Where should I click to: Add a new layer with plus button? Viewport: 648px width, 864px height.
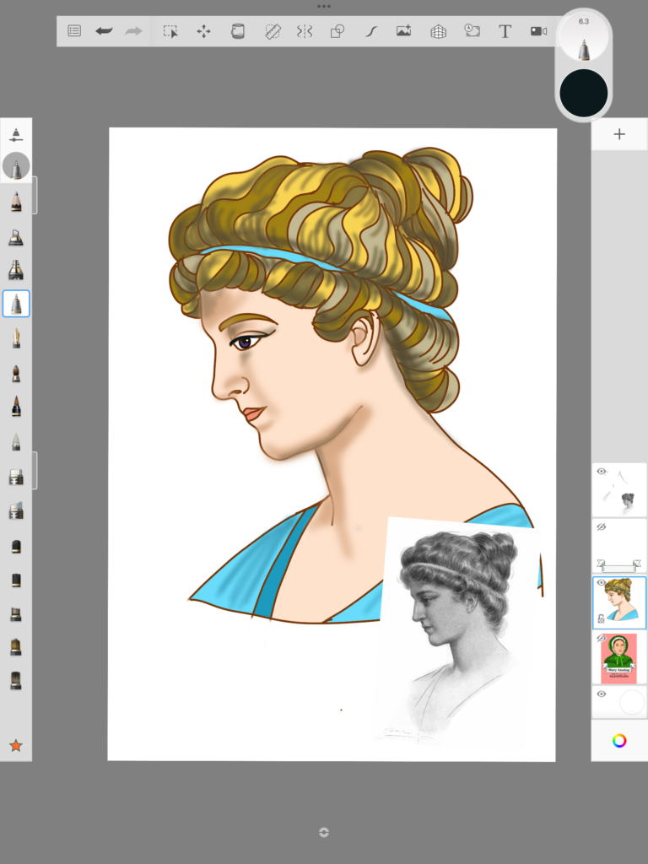pyautogui.click(x=619, y=134)
